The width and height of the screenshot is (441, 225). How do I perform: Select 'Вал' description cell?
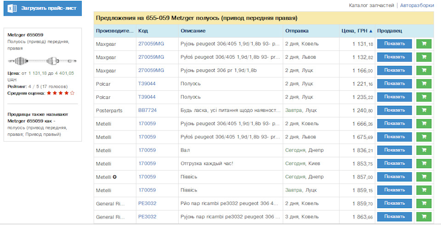click(x=185, y=150)
